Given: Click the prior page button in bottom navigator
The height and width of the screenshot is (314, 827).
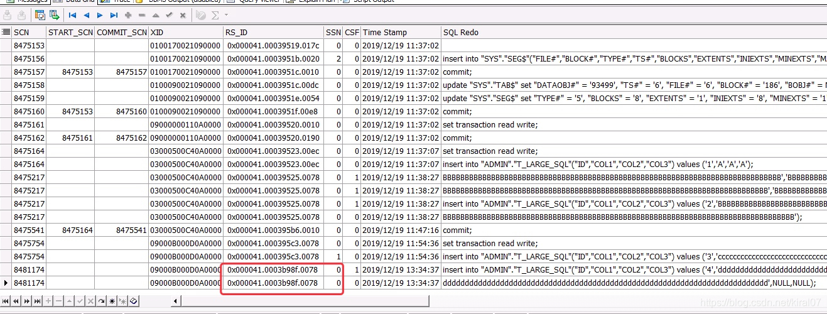Looking at the screenshot, I should click(x=16, y=301).
